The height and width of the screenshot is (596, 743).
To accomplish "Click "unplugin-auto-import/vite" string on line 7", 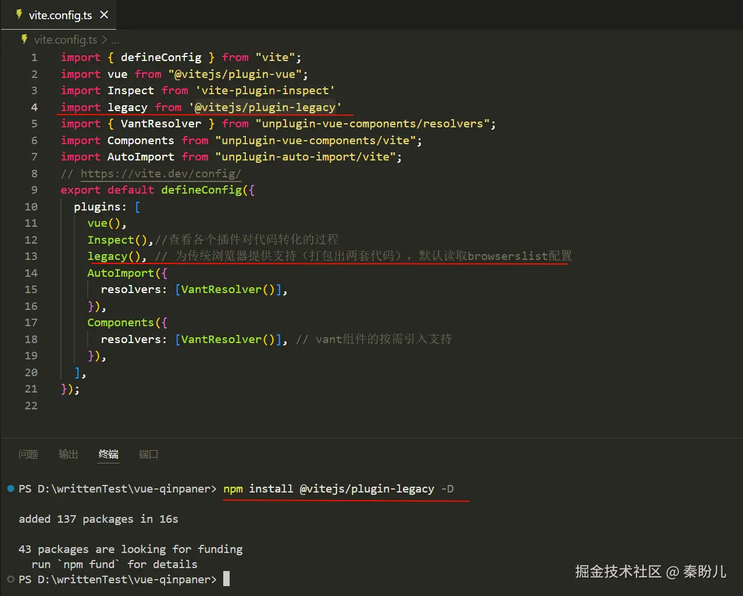I will point(305,157).
